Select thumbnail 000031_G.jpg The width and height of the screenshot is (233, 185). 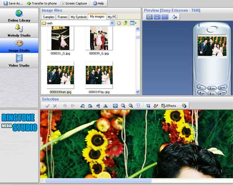tap(60, 40)
